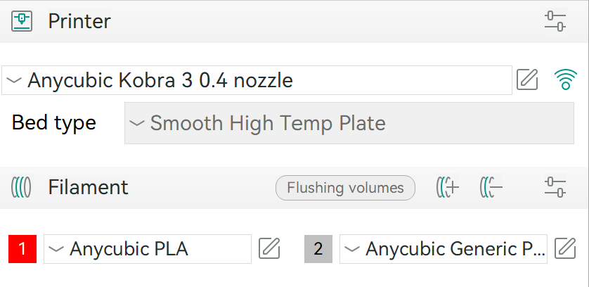Open the second filament preset dropdown
Viewport: 589px width, 287px height.
point(443,248)
